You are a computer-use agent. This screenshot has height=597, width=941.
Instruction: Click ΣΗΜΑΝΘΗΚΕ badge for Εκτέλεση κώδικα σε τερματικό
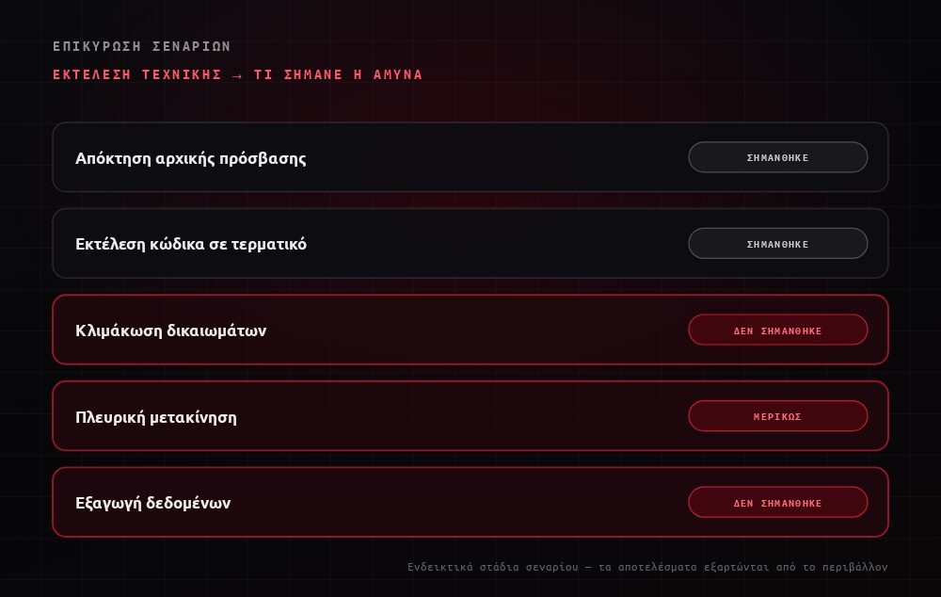(x=778, y=244)
